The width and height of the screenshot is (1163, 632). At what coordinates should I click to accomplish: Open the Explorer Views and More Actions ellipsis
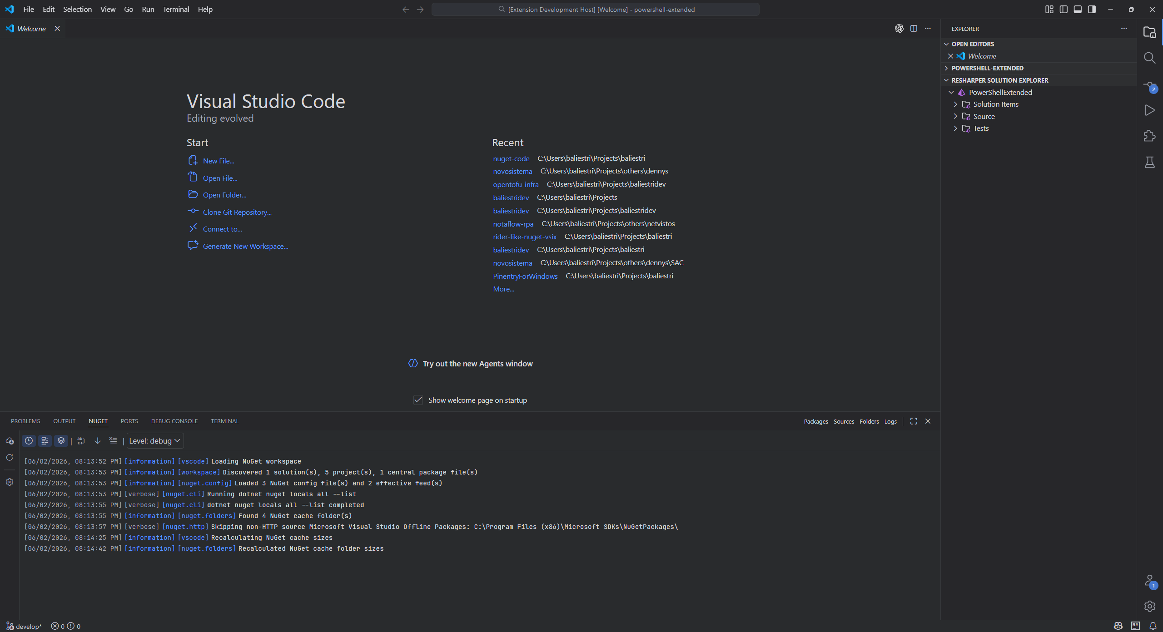tap(1124, 29)
